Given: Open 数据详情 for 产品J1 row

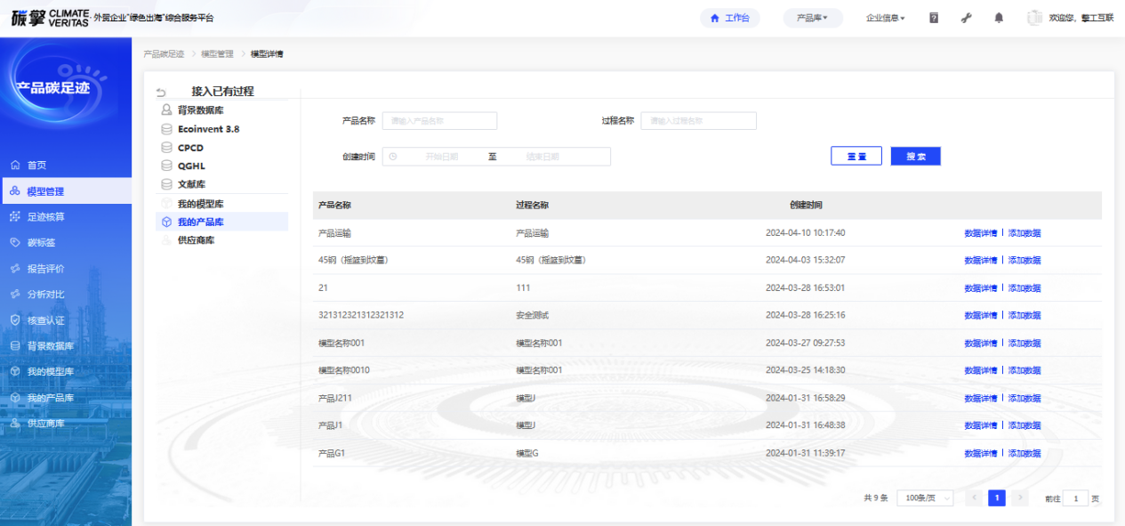Looking at the screenshot, I should point(981,425).
